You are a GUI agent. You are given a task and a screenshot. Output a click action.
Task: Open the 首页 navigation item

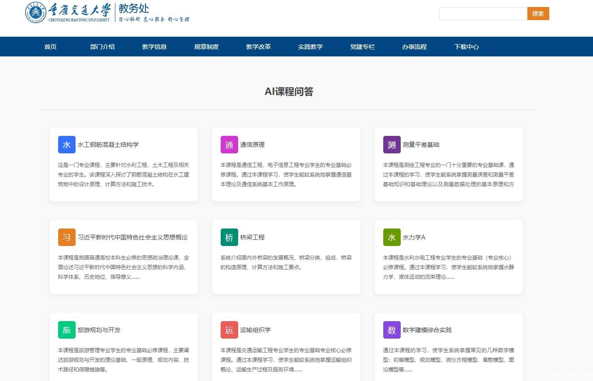50,47
